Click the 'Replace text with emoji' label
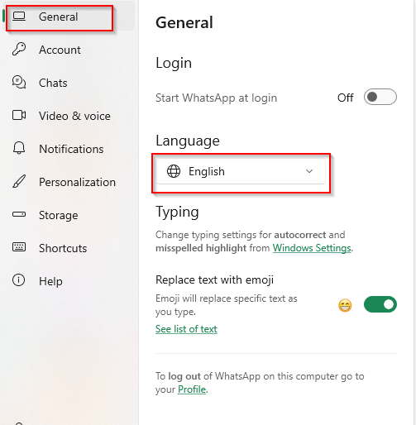This screenshot has height=425, width=416. coord(214,279)
